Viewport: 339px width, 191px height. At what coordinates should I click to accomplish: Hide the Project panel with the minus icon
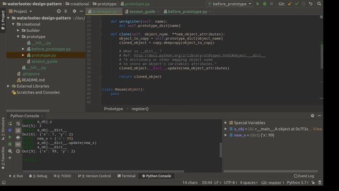tap(81, 11)
